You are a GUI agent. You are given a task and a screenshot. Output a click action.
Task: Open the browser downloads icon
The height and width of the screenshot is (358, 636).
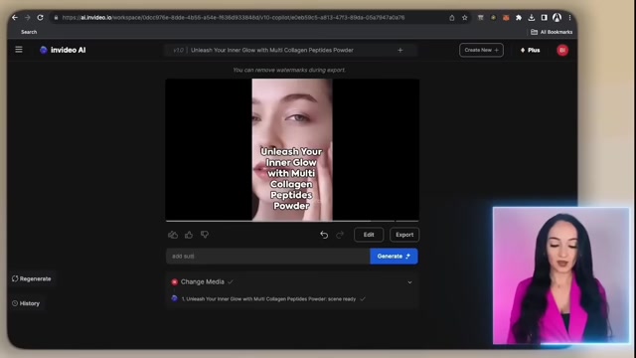[x=532, y=18]
